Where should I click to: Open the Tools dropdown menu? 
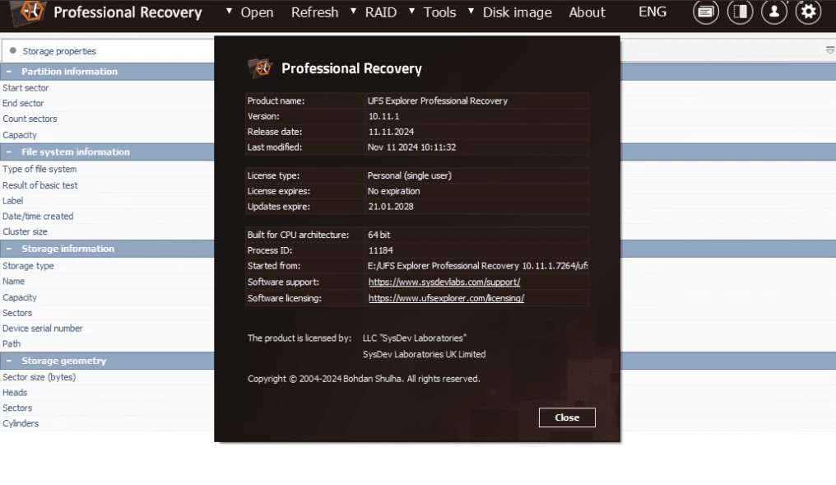pyautogui.click(x=439, y=12)
